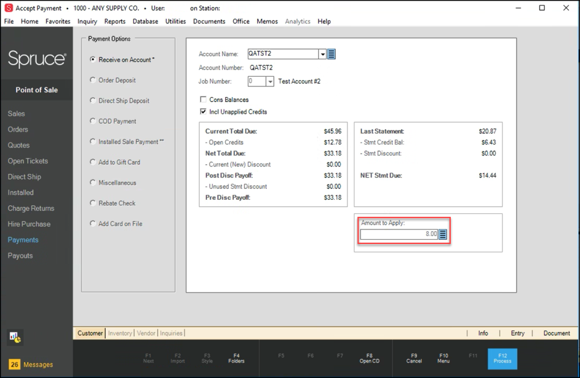Select Receive on Account option
Viewport: 580px width, 378px height.
point(122,60)
